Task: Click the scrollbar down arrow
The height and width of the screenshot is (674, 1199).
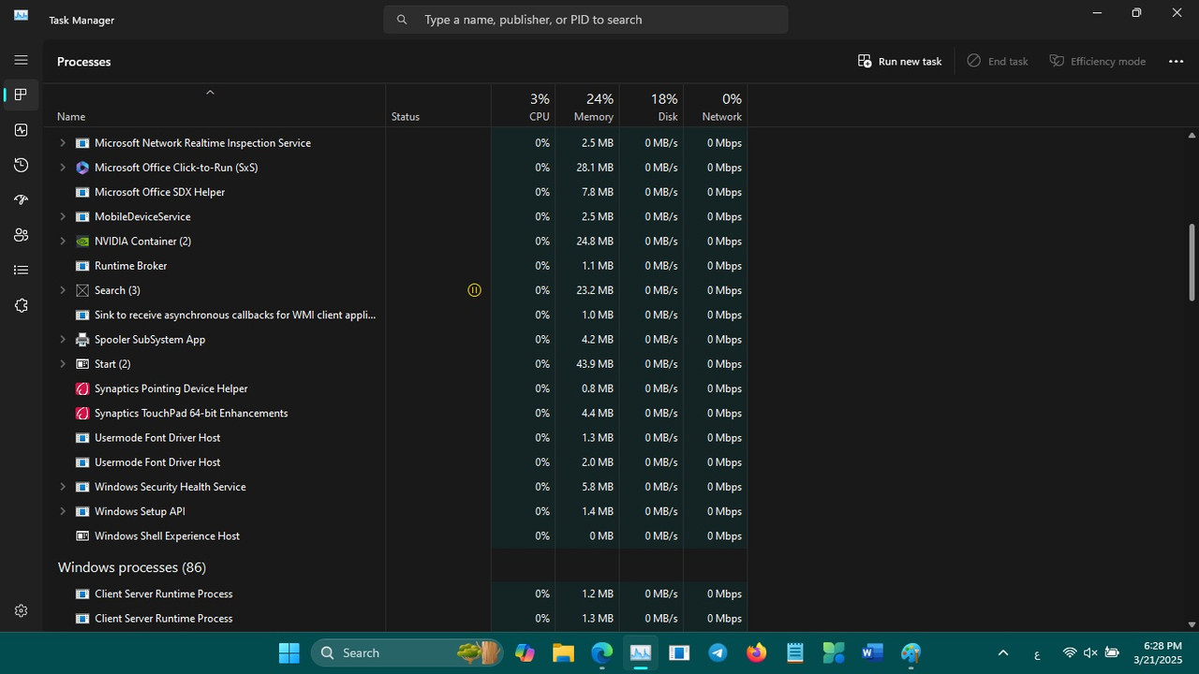Action: [1192, 624]
